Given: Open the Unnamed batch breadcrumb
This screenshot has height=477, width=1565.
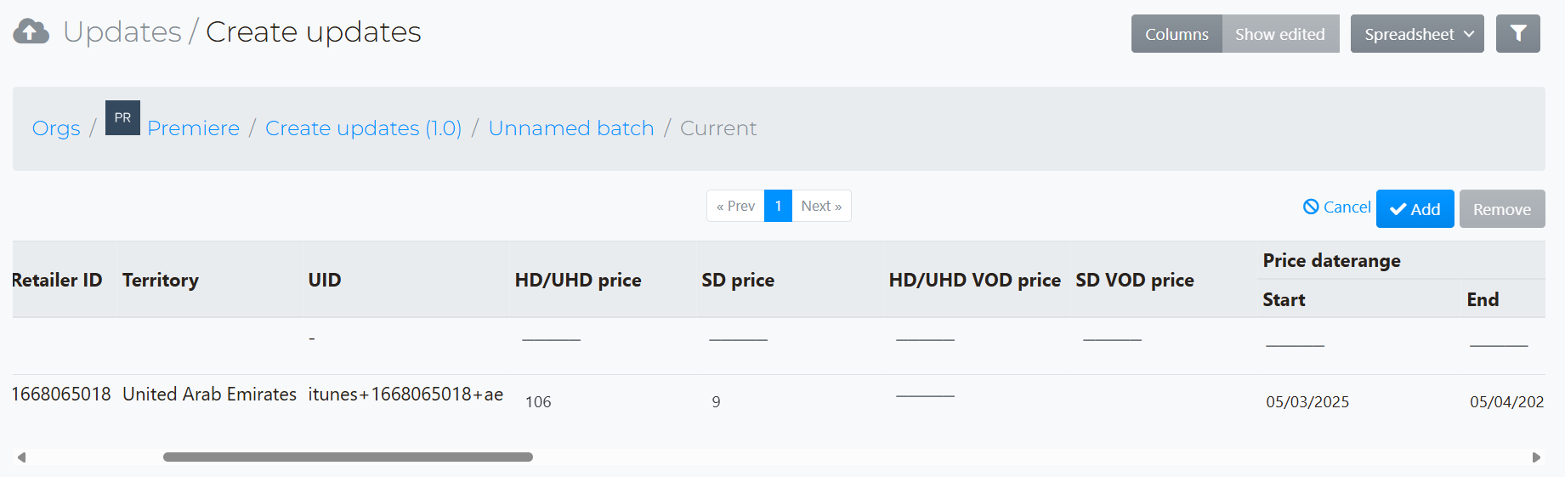Looking at the screenshot, I should [x=571, y=128].
